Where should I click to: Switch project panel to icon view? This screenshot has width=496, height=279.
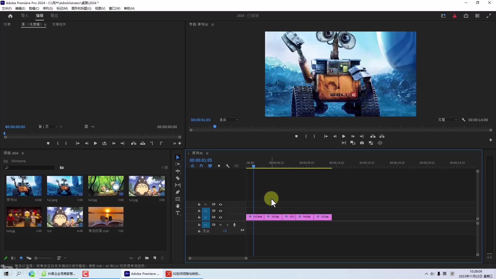pyautogui.click(x=21, y=258)
